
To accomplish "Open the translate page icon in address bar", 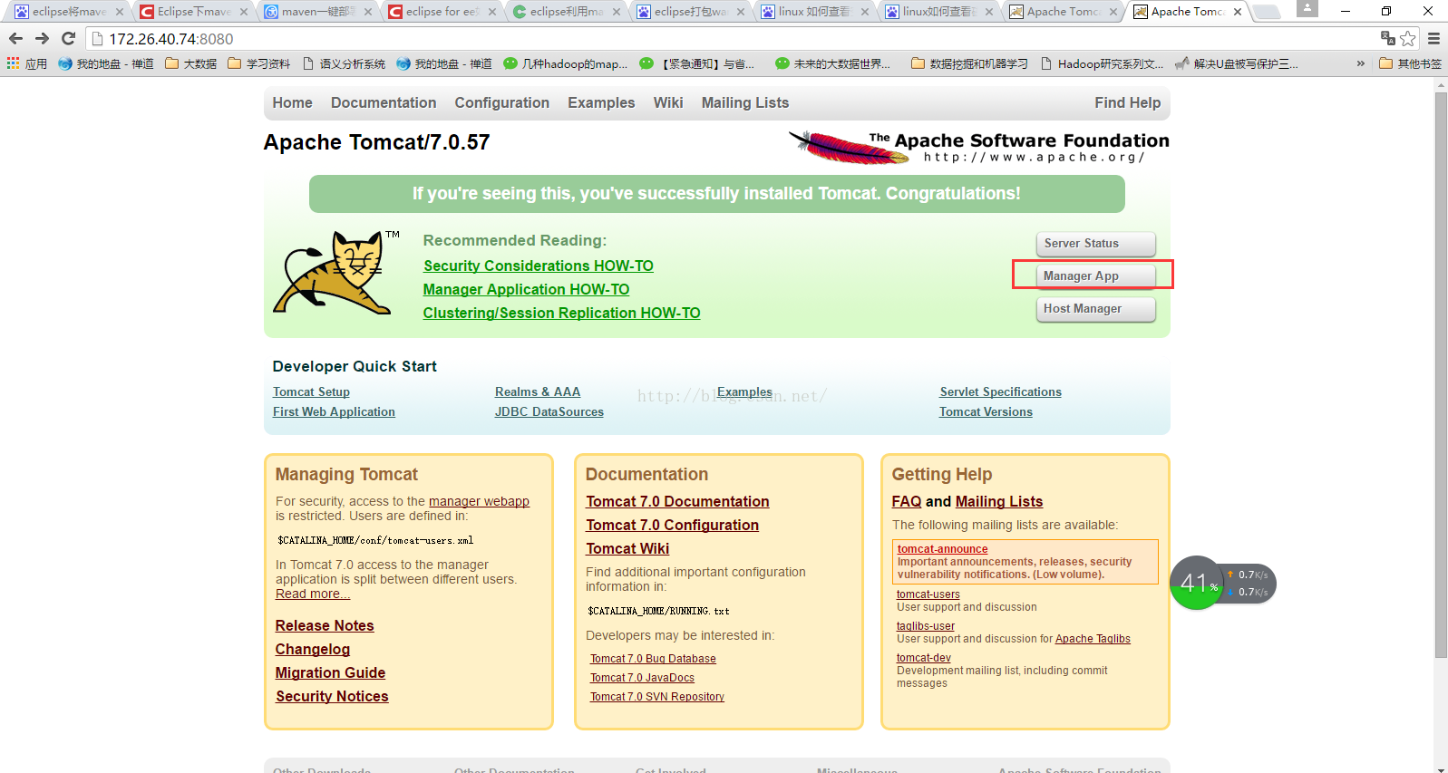I will (1387, 38).
